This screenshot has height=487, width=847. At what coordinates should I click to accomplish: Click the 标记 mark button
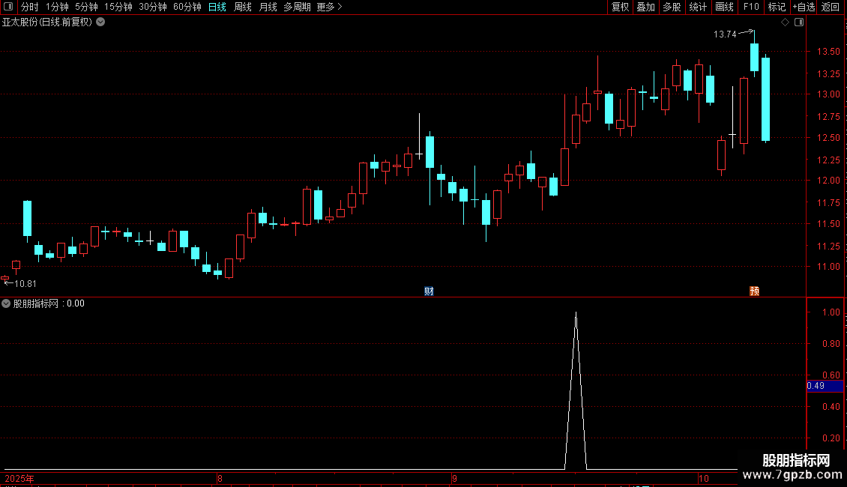tap(777, 7)
